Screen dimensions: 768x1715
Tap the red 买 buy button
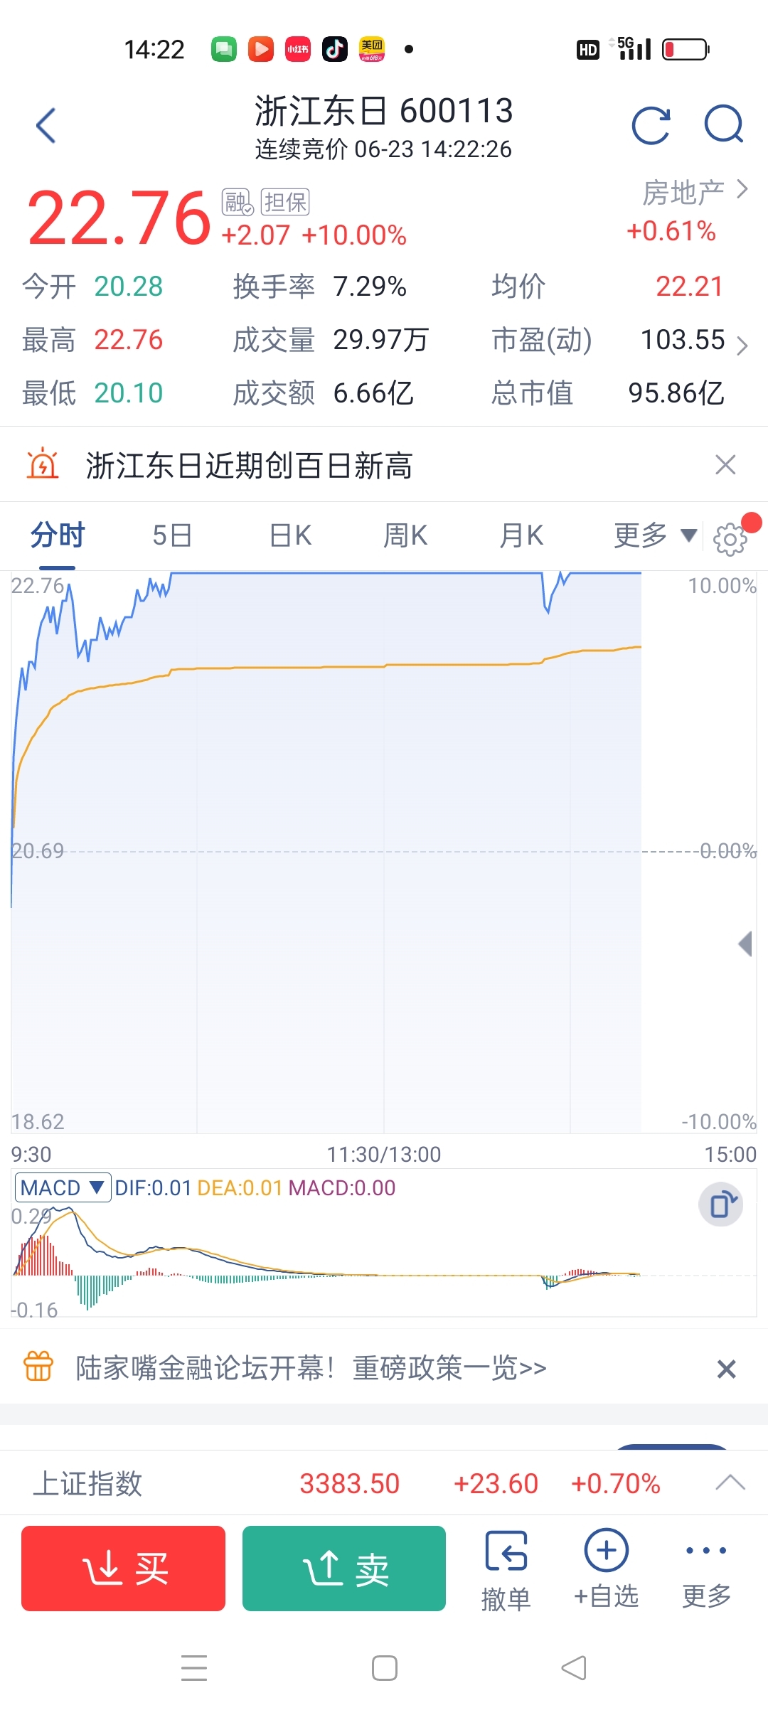pos(123,1568)
